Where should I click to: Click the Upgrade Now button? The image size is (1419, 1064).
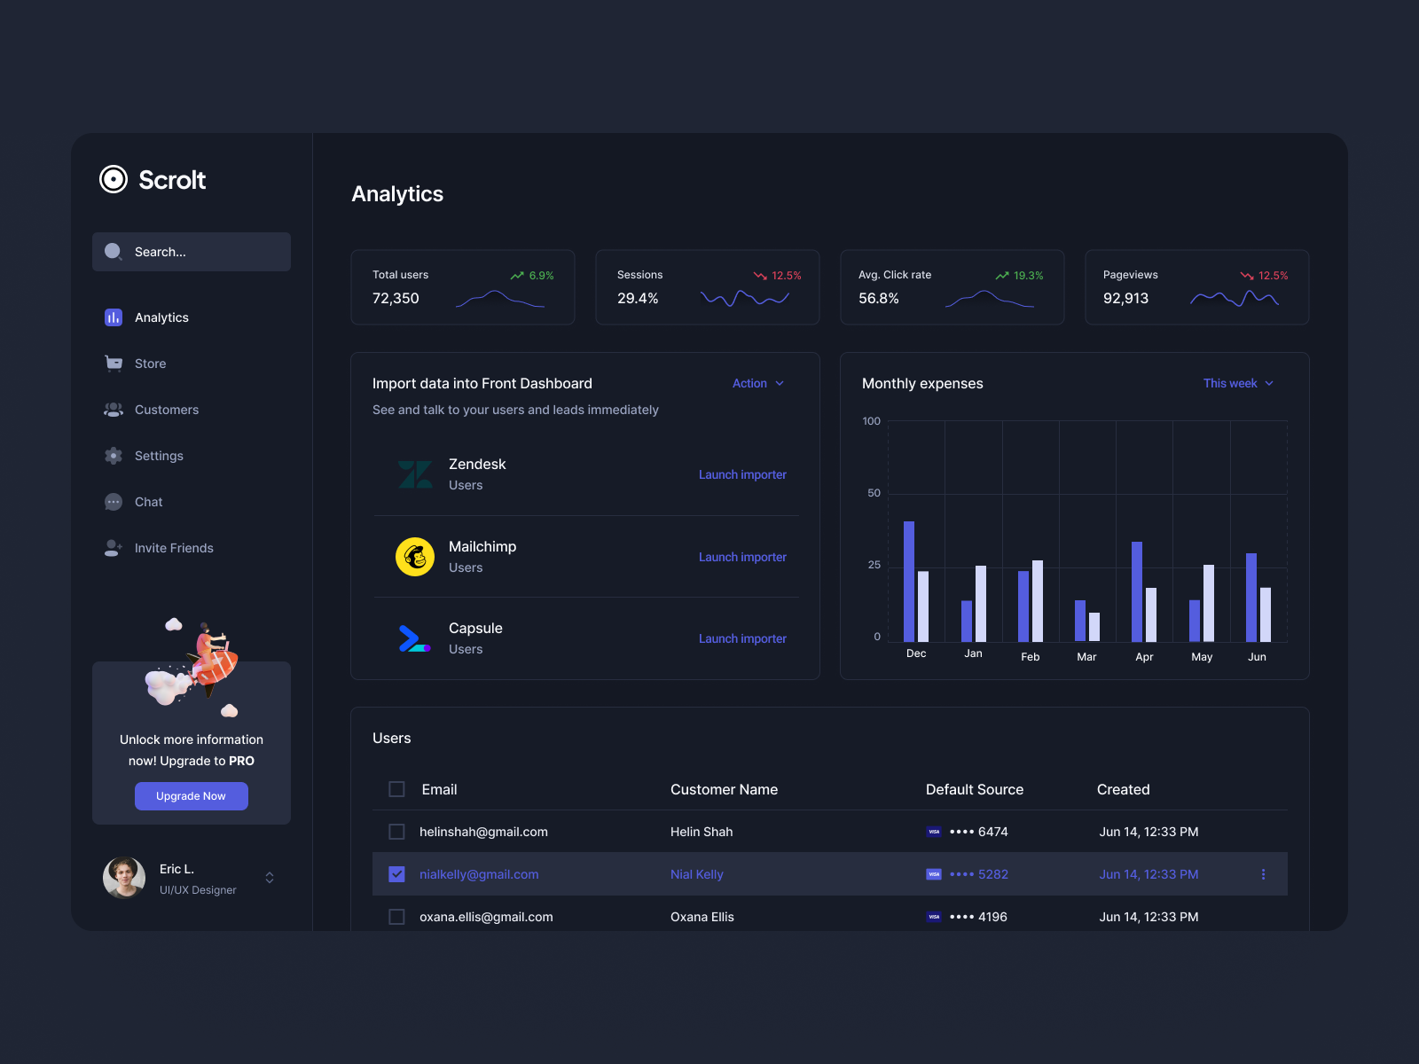click(191, 795)
